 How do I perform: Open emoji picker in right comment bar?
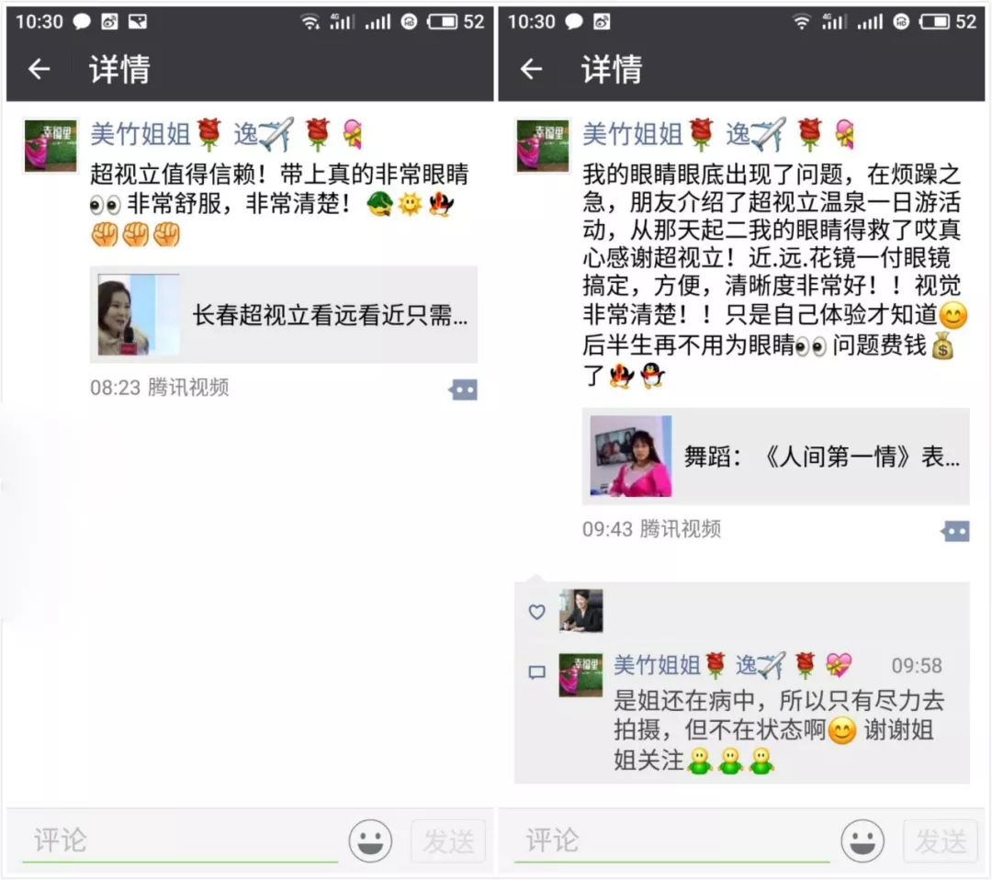coord(862,841)
